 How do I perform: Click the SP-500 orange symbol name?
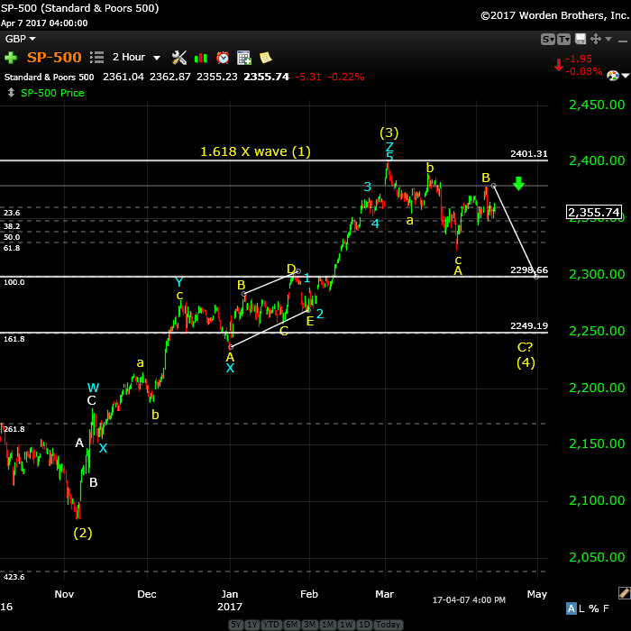(54, 57)
